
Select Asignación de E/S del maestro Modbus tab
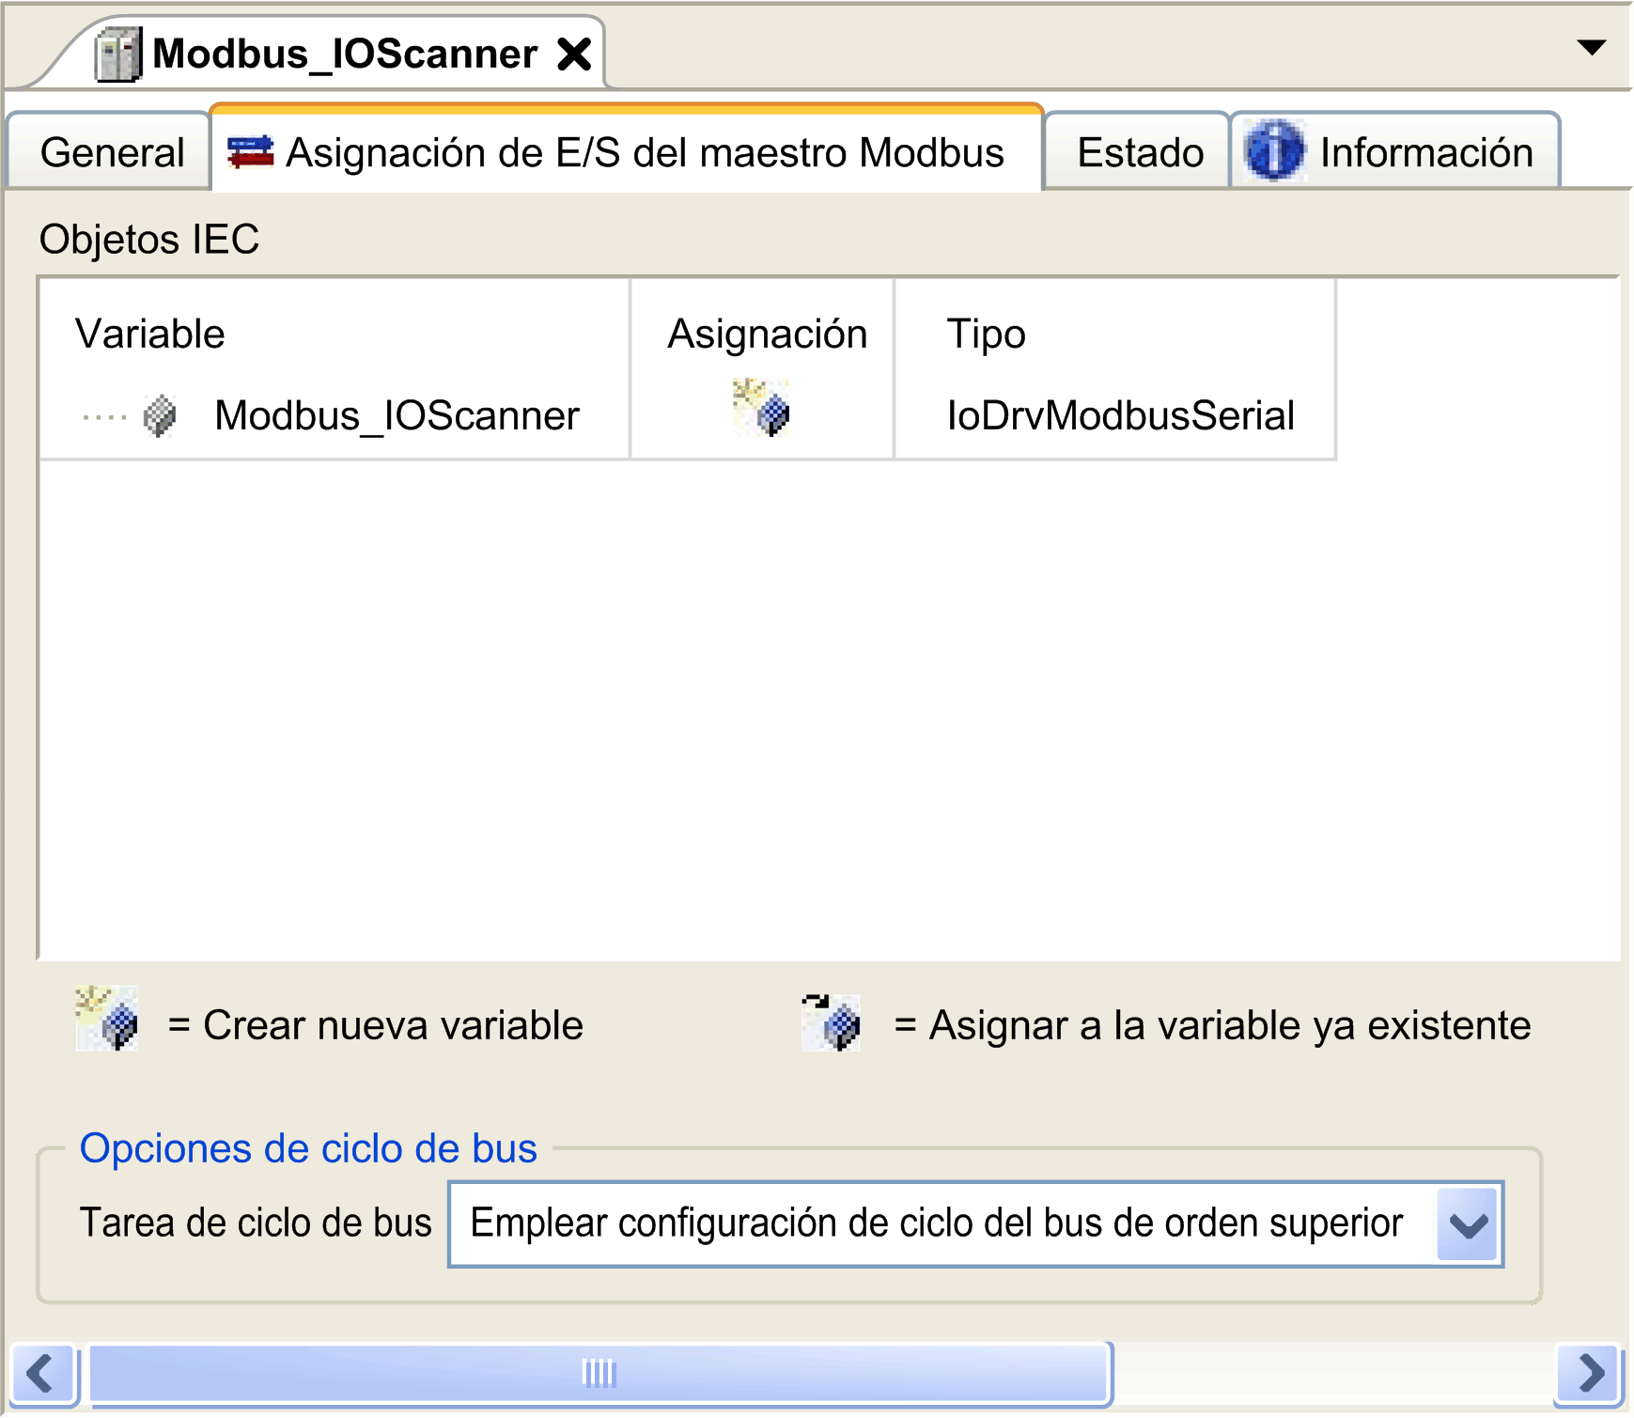[x=645, y=153]
